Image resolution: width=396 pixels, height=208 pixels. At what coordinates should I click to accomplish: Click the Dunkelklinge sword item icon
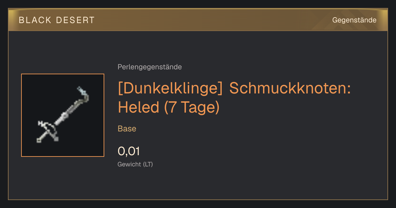63,115
